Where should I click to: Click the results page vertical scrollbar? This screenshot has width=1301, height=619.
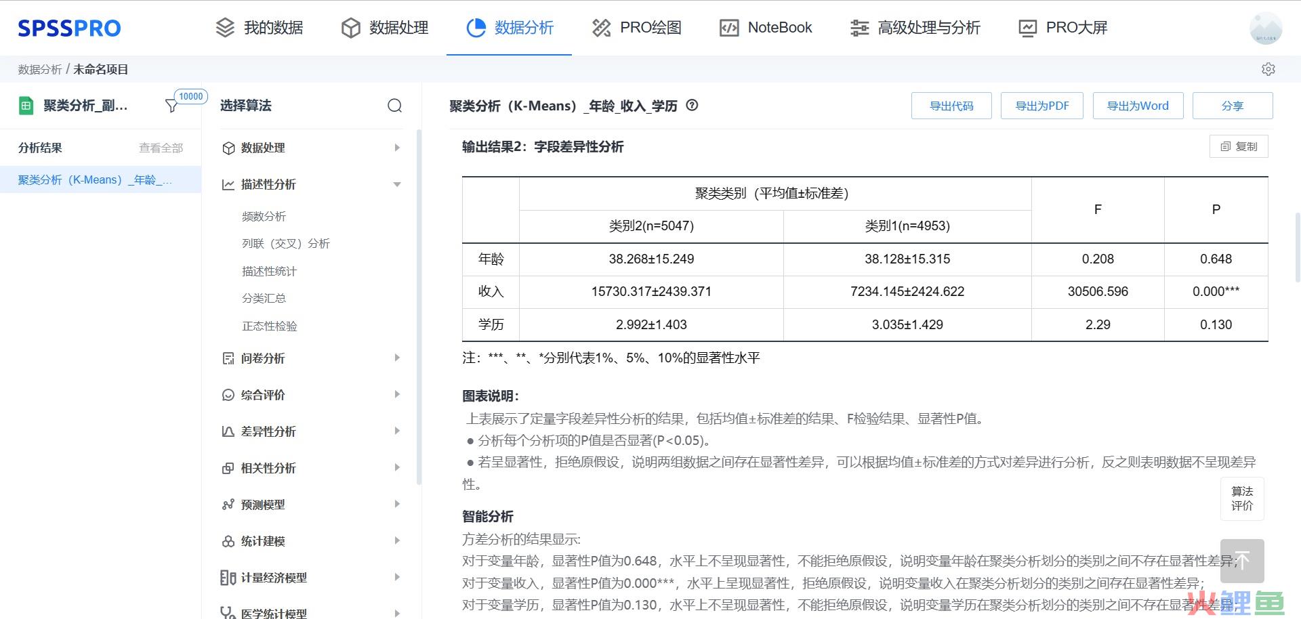click(1297, 247)
